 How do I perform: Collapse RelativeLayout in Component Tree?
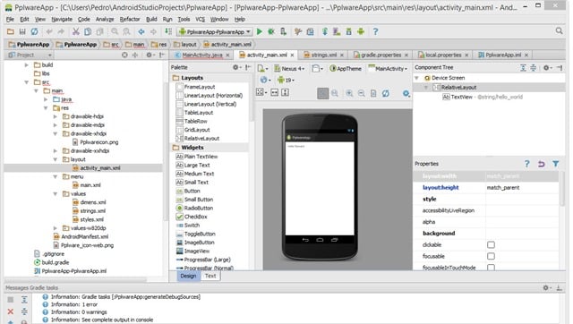click(426, 88)
